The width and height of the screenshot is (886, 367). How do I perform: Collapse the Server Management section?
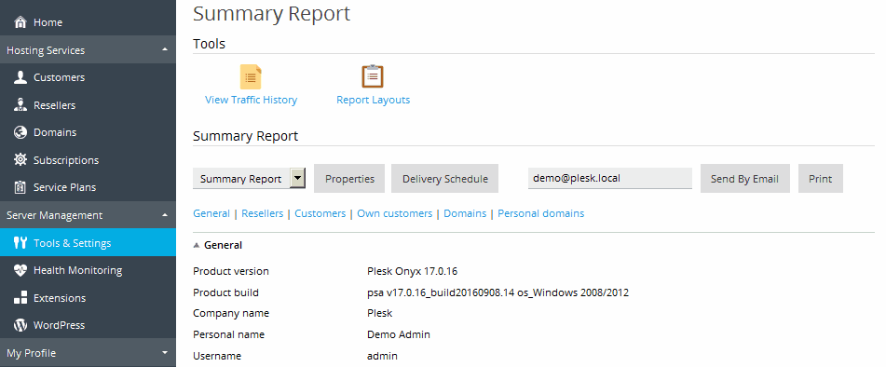164,215
